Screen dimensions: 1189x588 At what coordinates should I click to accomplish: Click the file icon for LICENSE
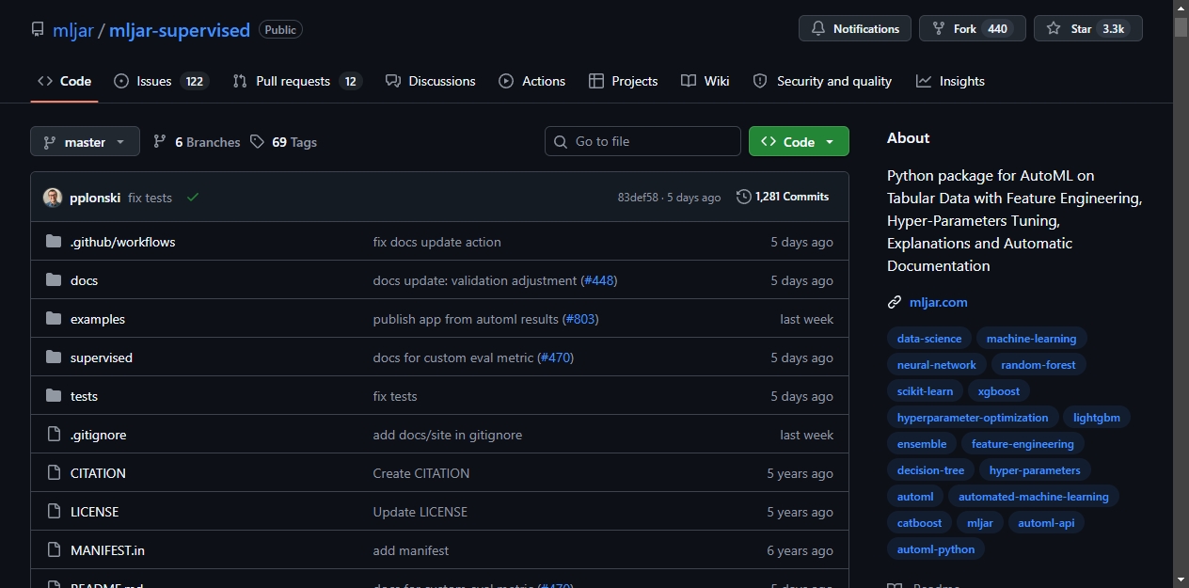click(x=54, y=512)
